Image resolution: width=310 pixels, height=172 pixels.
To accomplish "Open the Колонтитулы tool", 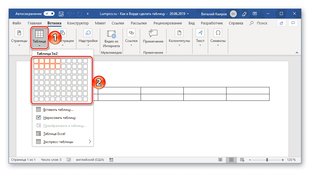I will coord(179,38).
